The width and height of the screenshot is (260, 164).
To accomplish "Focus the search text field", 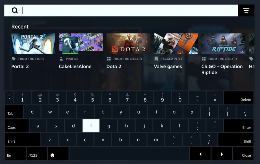I will pos(121,10).
